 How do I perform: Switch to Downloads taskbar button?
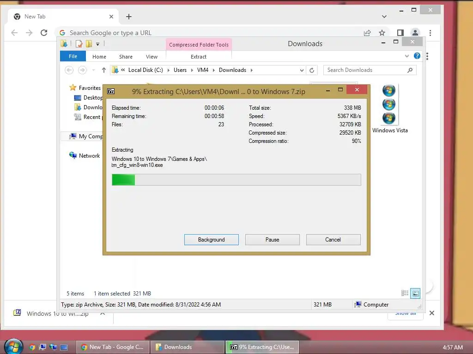[x=188, y=347]
